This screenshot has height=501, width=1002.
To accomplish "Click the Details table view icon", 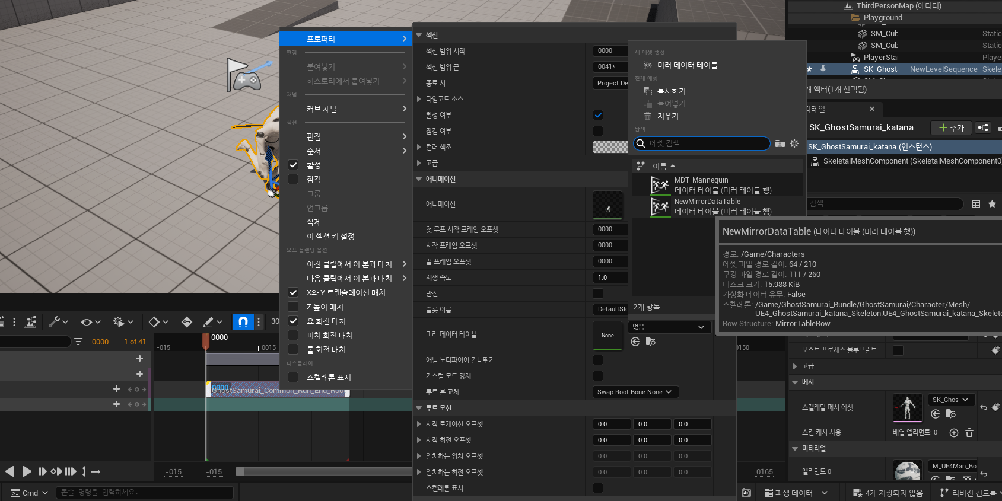I will pyautogui.click(x=976, y=204).
